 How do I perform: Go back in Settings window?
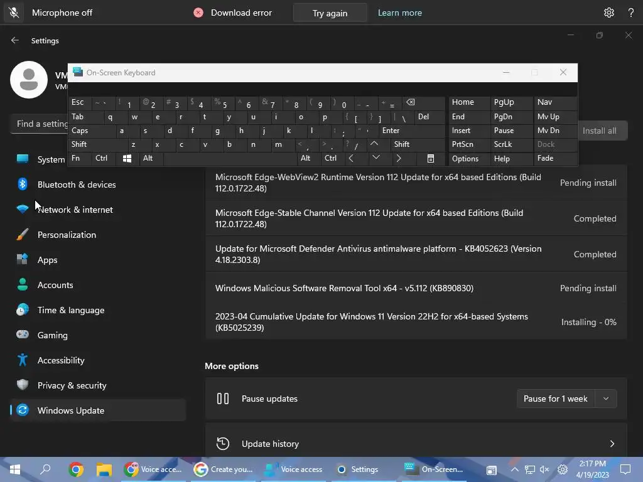[15, 40]
